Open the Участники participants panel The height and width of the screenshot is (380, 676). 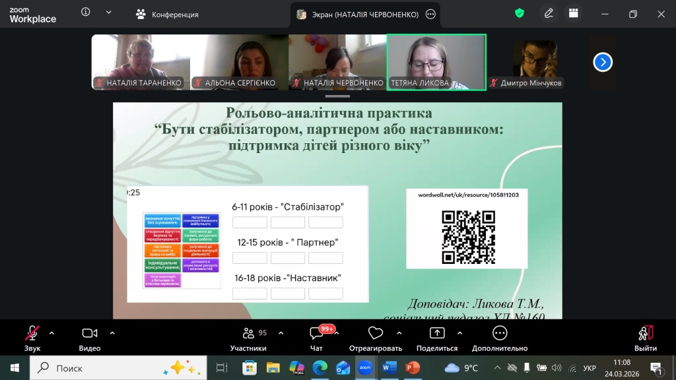pos(248,338)
